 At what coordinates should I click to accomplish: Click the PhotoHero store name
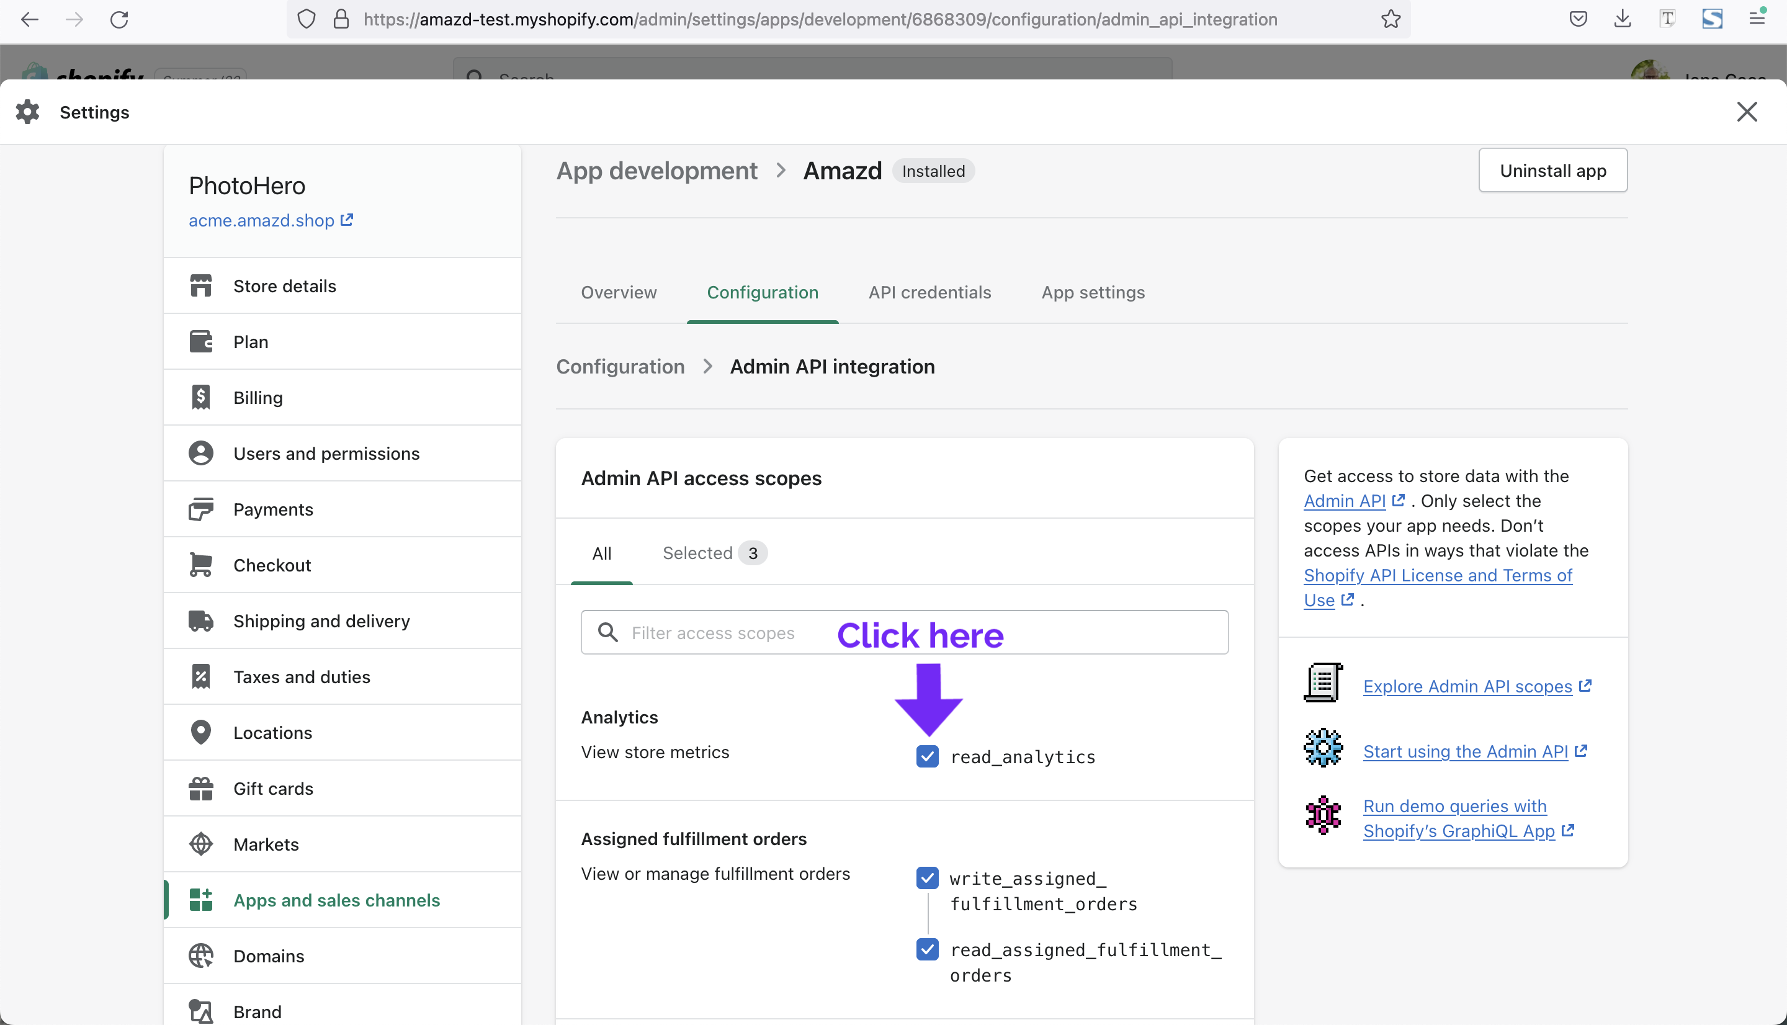point(247,186)
